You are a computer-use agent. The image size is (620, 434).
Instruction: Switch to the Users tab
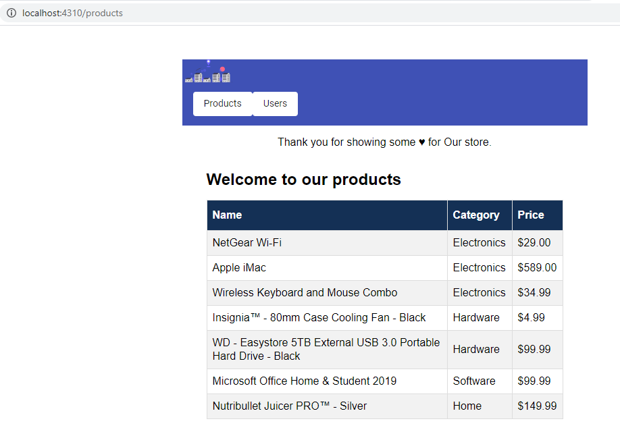click(275, 103)
